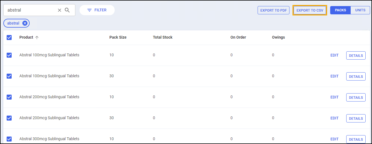This screenshot has width=372, height=144.
Task: Open the Filter options
Action: tap(97, 10)
